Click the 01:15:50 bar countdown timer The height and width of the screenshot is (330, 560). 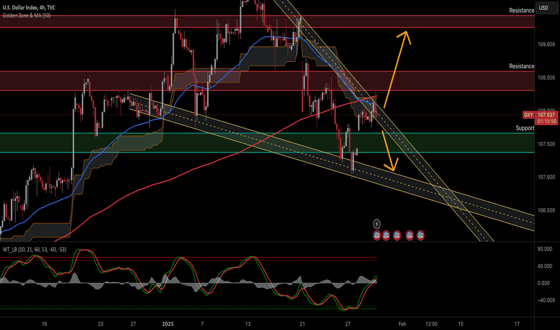546,121
